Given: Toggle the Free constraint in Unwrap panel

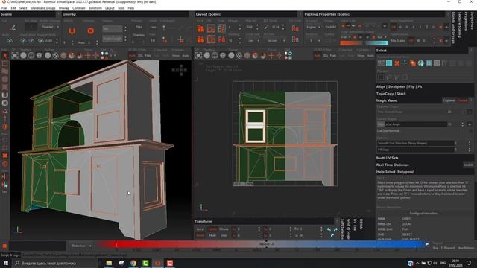Looking at the screenshot, I should 153,27.
